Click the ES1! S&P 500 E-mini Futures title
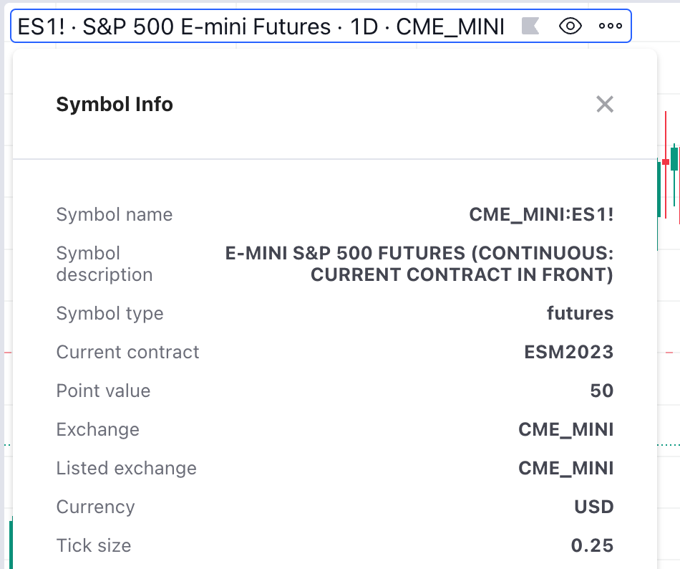This screenshot has height=569, width=680. [x=174, y=27]
